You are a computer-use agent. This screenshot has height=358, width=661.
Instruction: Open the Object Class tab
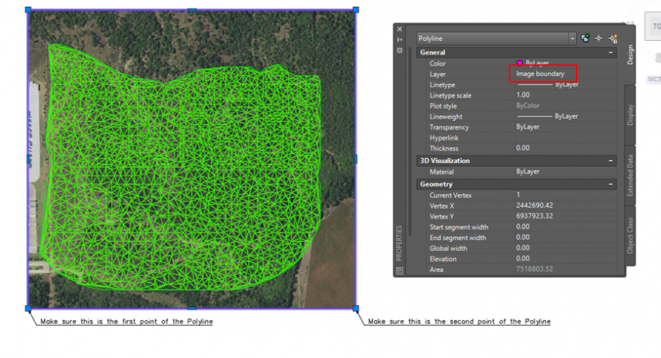coord(630,235)
